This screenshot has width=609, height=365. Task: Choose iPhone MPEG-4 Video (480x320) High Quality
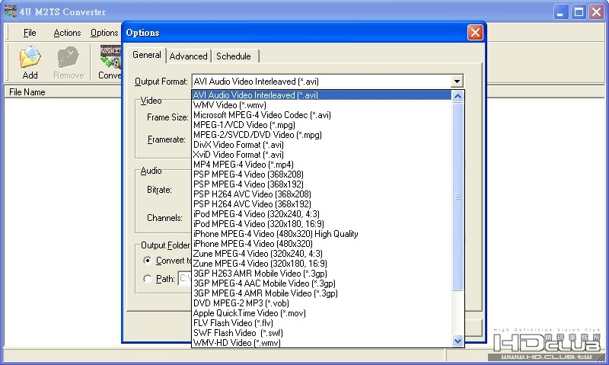[x=321, y=234]
